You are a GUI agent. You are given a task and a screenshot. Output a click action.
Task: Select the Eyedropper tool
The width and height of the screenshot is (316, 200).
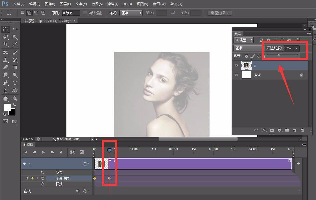coord(15,44)
